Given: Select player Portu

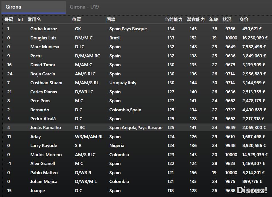Looking at the screenshot, I should click(36, 56).
